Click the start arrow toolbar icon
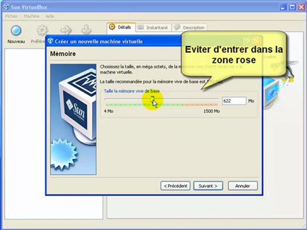This screenshot has height=230, width=307. pyautogui.click(x=67, y=30)
